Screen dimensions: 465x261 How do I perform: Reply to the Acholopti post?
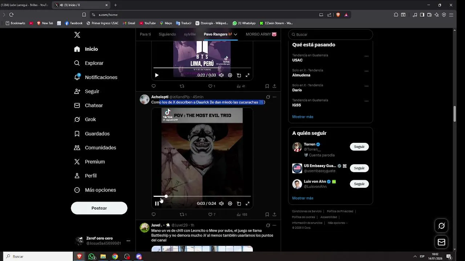tap(153, 214)
